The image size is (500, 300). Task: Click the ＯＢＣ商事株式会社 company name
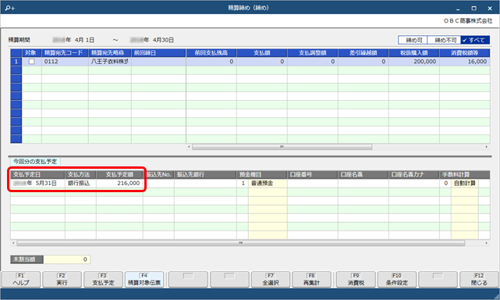pos(468,21)
